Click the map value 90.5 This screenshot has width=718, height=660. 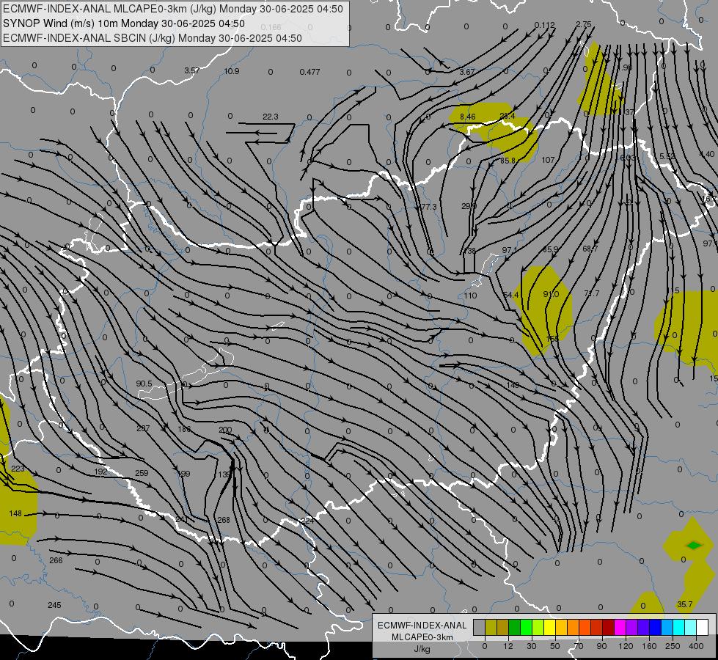pos(144,384)
